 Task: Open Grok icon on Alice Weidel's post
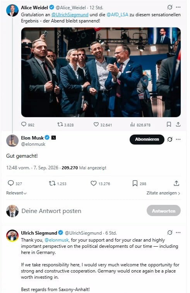click(x=169, y=7)
